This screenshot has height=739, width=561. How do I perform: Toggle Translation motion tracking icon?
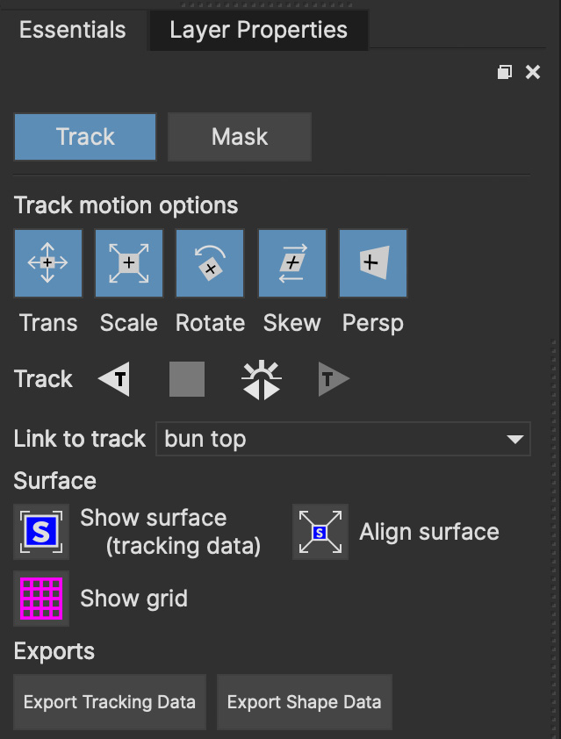pos(48,263)
